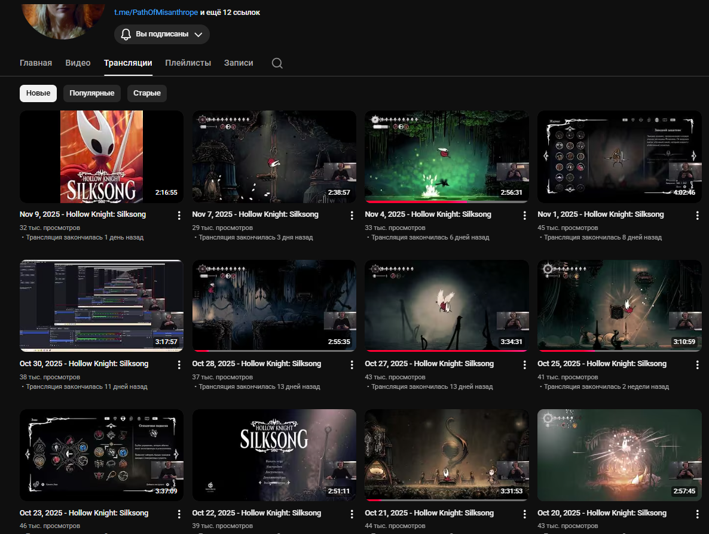Select the Старые sort chip
This screenshot has width=709, height=534.
tap(147, 93)
